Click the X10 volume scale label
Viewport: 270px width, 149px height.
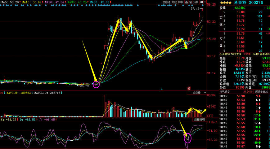coord(210,116)
